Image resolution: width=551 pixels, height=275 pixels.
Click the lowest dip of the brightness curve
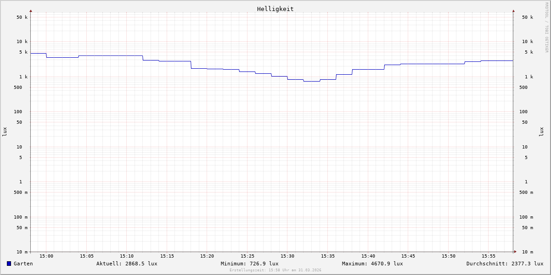312,81
